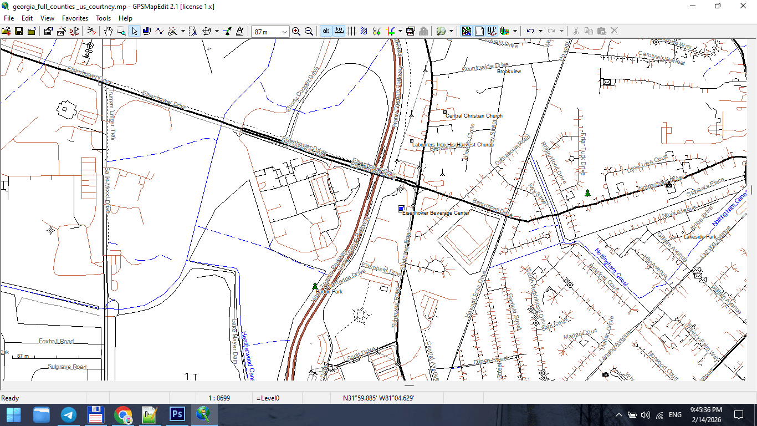Viewport: 757px width, 426px height.
Task: Toggle the grid overlay display
Action: click(352, 31)
